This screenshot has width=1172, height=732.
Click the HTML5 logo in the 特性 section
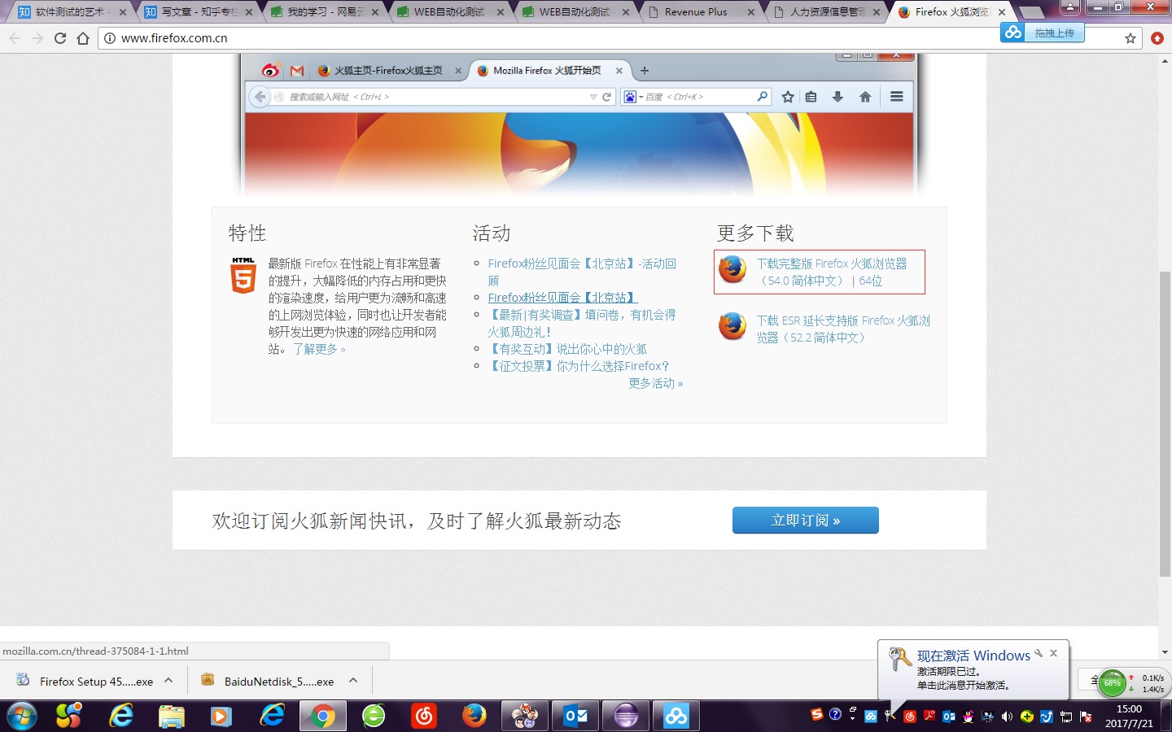(x=243, y=275)
